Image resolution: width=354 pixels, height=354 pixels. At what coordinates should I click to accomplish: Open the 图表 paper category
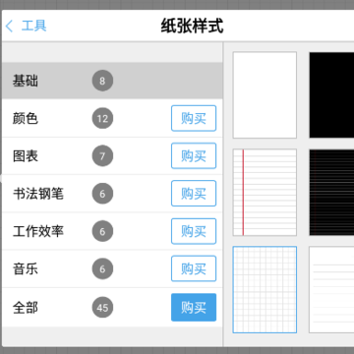[x=112, y=156]
